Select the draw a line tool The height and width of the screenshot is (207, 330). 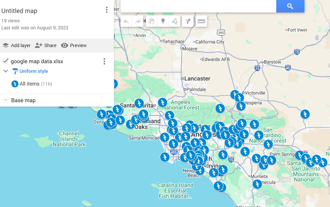pyautogui.click(x=174, y=21)
